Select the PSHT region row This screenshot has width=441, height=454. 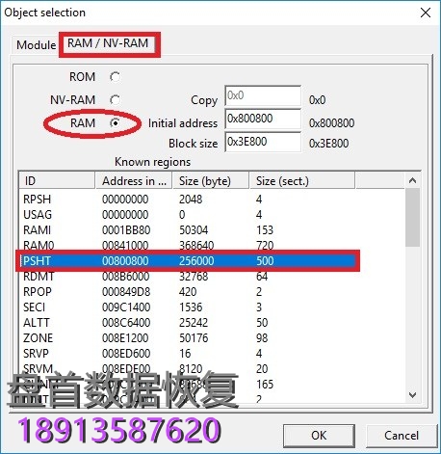188,260
